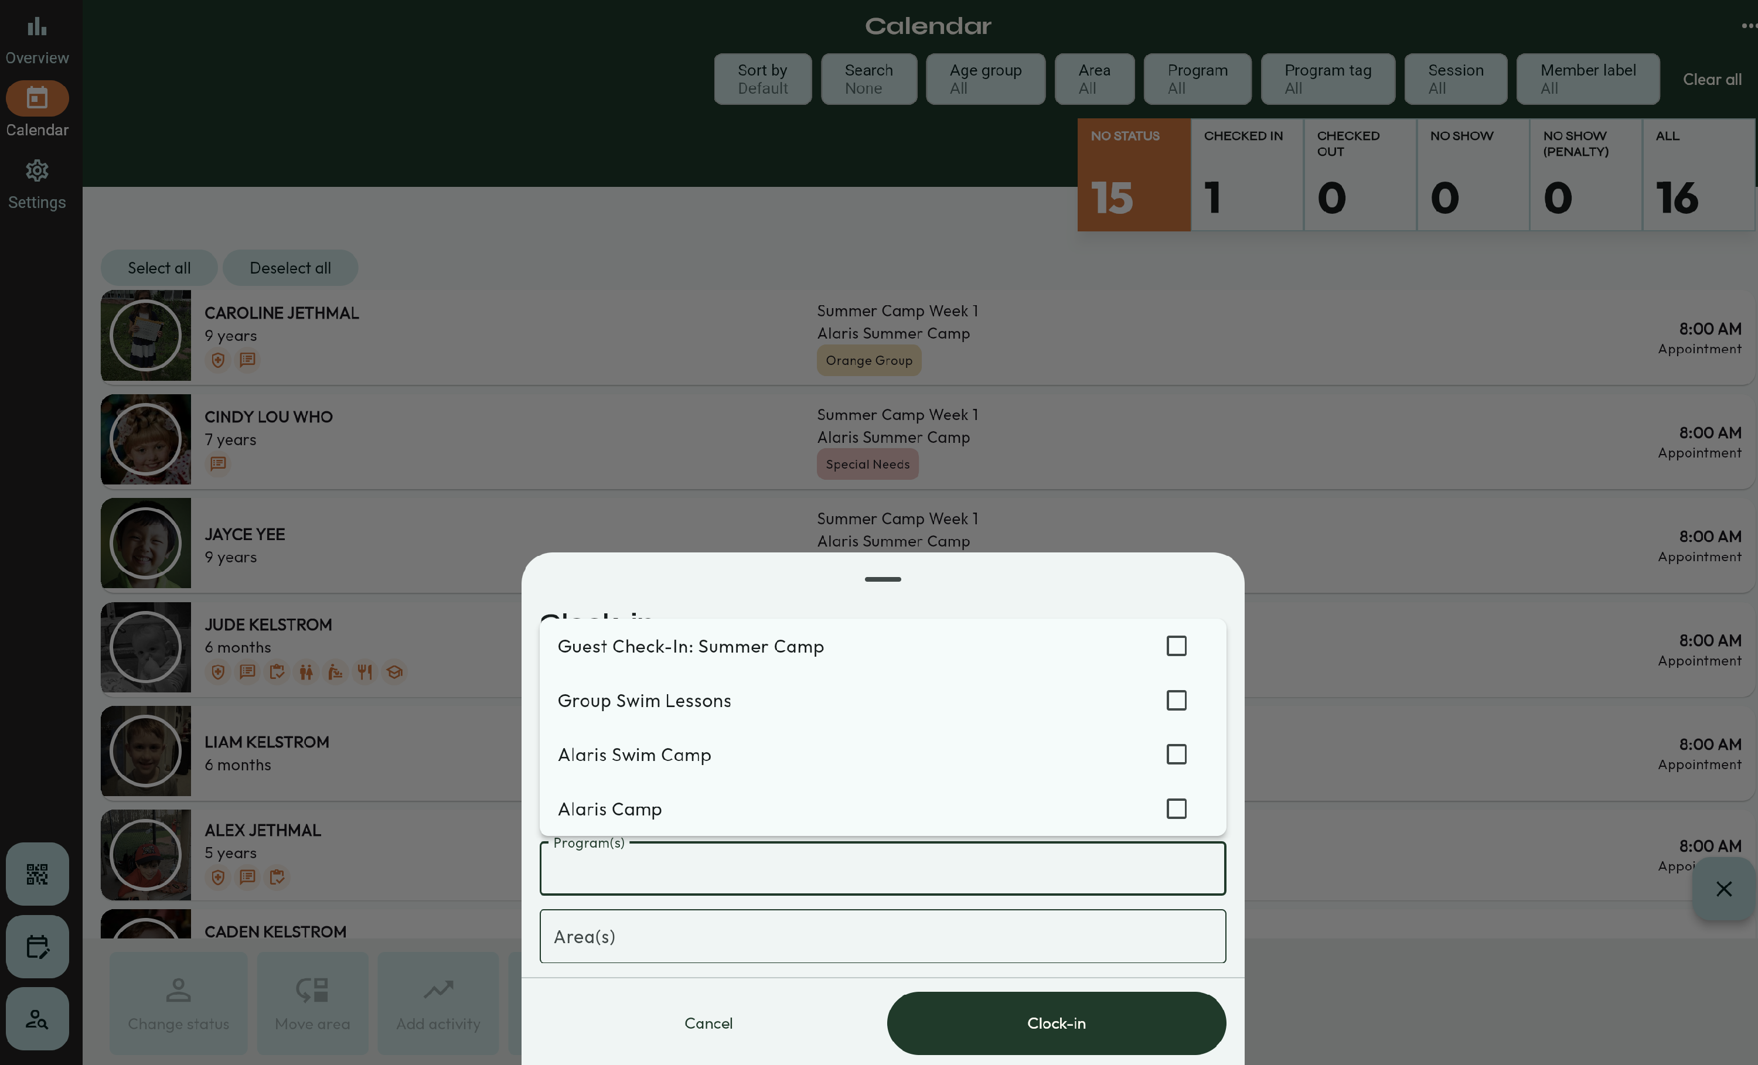
Task: Click Caroline Jethmal's notes icon
Action: (247, 360)
